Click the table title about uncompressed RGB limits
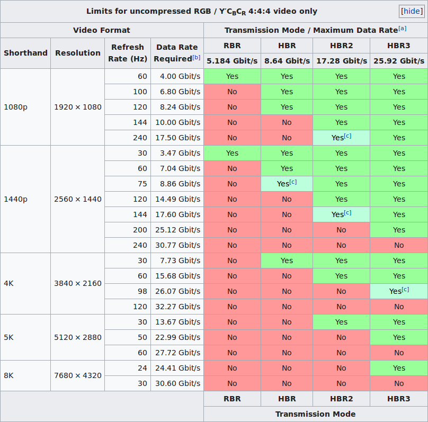The height and width of the screenshot is (422, 428). pos(202,11)
